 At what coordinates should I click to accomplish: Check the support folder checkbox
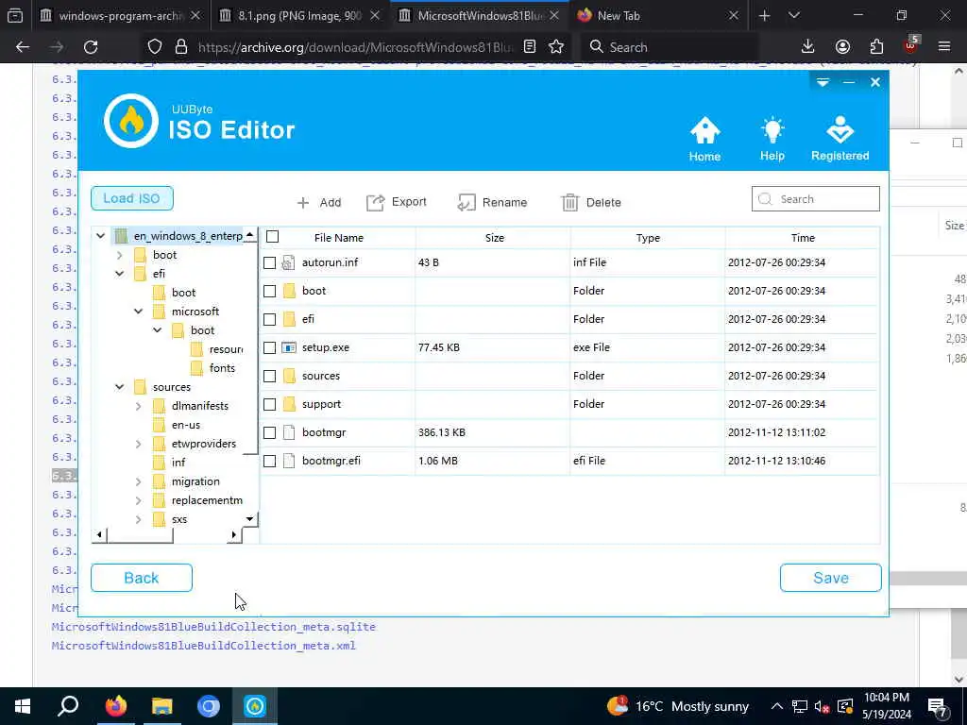[269, 404]
